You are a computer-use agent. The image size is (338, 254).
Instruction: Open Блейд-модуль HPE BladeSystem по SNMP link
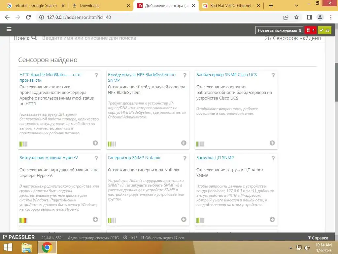pos(142,77)
